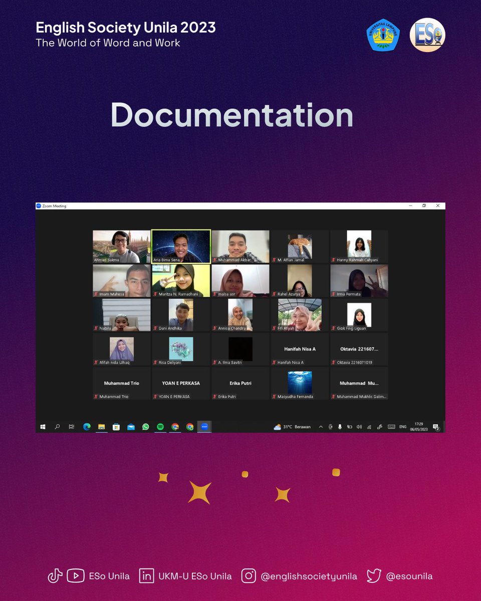Screen dimensions: 481x601
Task: Open the Chrome icon beside the Zoom icon
Action: pos(190,427)
